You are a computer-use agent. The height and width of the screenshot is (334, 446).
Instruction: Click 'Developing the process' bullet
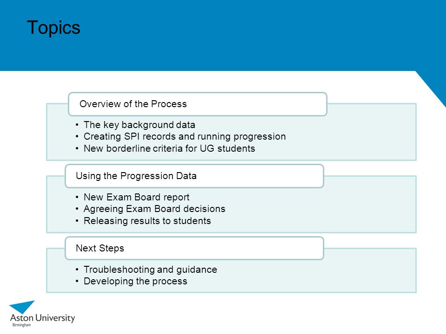[x=135, y=281]
